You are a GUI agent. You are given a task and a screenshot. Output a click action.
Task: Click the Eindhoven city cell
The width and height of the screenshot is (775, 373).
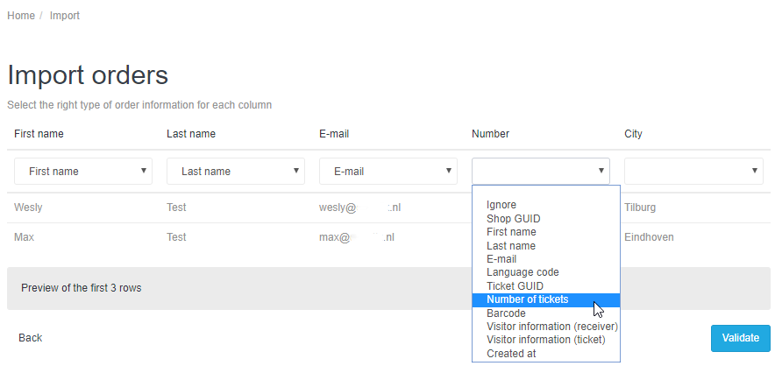tap(649, 237)
